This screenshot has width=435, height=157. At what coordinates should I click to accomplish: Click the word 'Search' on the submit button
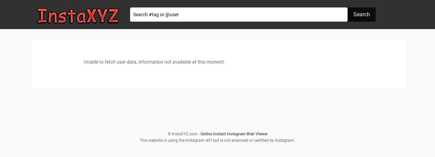click(361, 15)
